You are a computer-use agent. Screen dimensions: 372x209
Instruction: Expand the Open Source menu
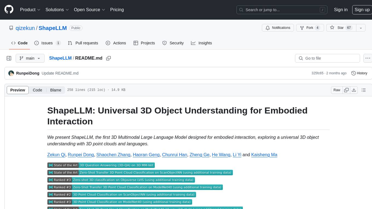click(89, 10)
